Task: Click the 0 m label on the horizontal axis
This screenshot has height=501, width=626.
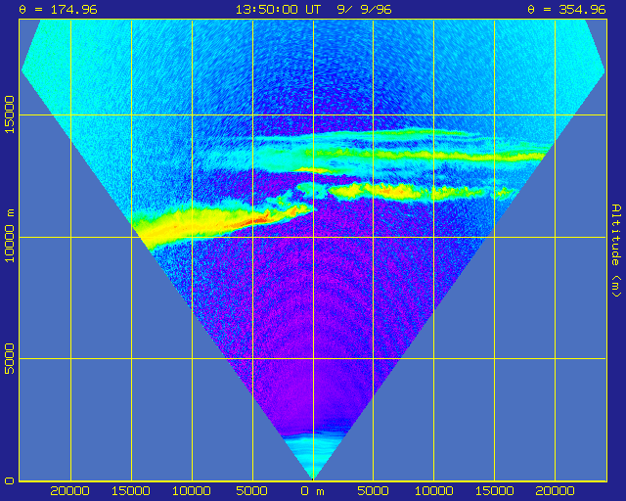Action: click(x=313, y=491)
